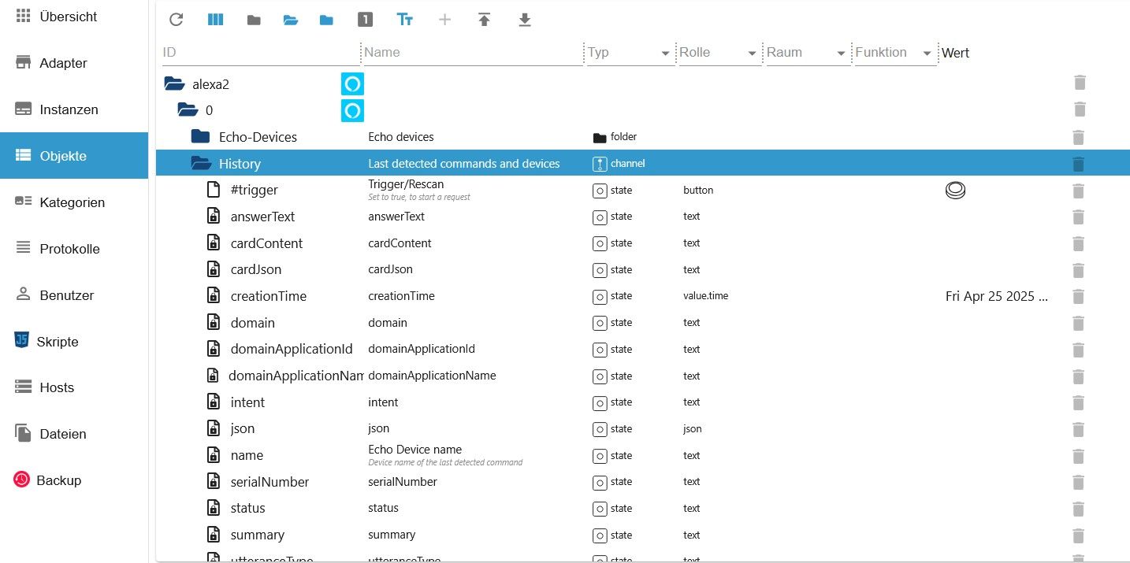Click the column view icon in toolbar
1130x563 pixels.
(215, 20)
